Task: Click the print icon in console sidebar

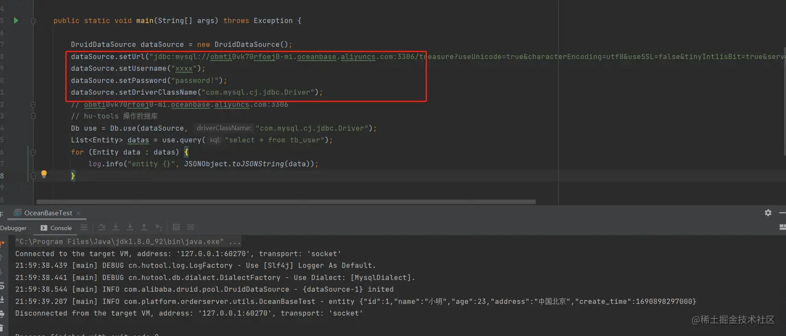Action: point(2,314)
